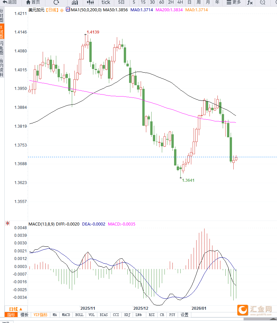Click the 美元加元 symbol title

point(36,10)
